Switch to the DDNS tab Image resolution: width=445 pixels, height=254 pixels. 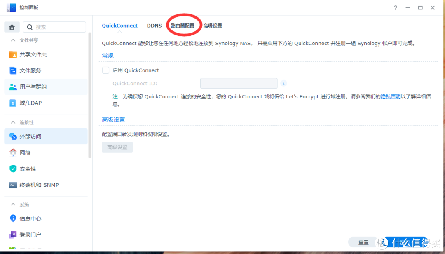[x=154, y=26]
